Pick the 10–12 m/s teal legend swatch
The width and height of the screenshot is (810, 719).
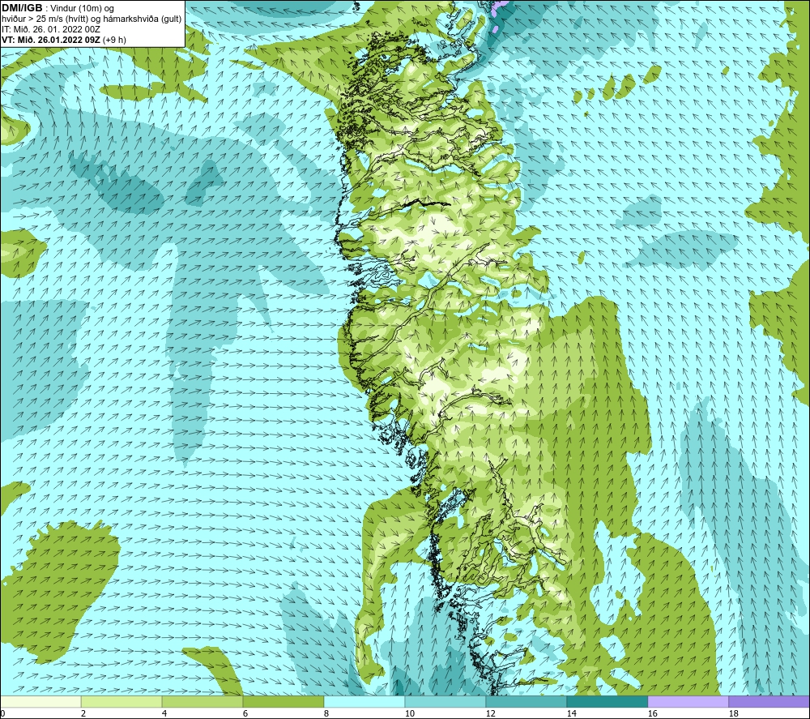[446, 701]
